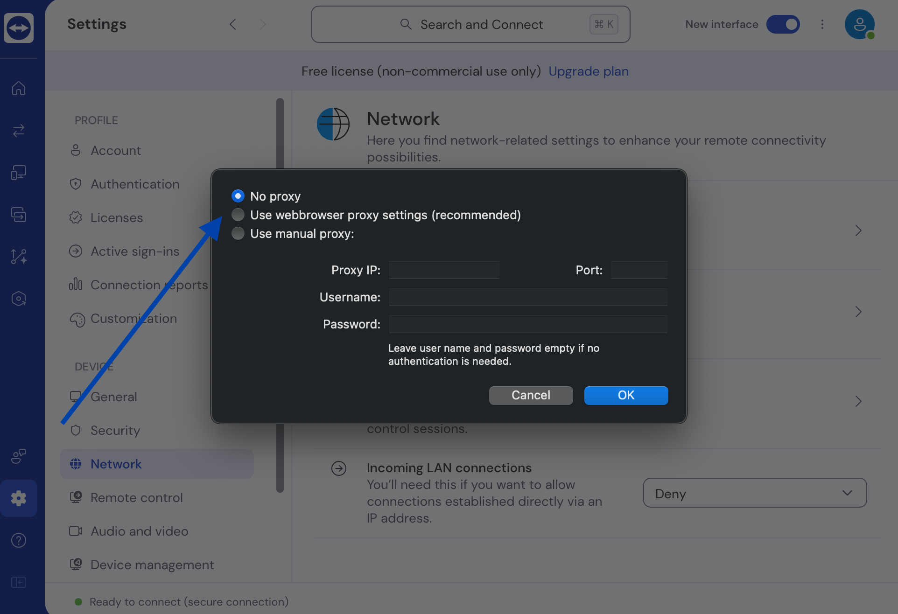
Task: Open the Remote Support arrows icon
Action: [x=19, y=131]
